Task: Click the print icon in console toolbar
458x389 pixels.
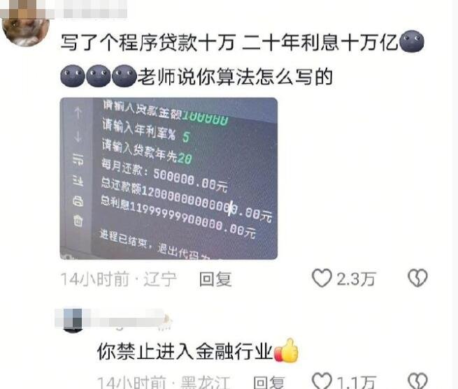Action: (78, 201)
